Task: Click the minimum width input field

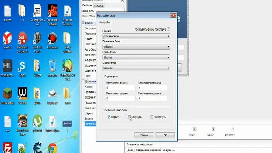Action: 120,98
